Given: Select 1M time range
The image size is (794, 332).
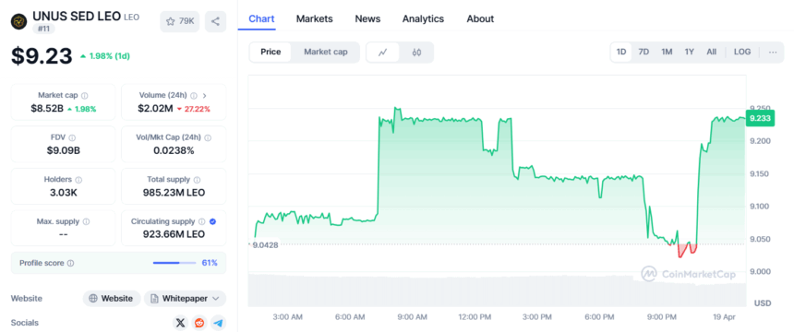Looking at the screenshot, I should (667, 53).
